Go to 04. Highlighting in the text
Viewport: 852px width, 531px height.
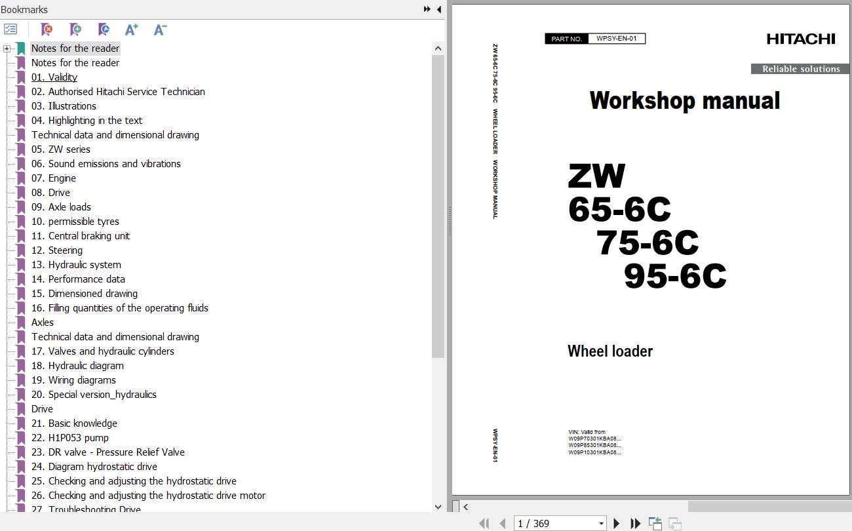click(87, 121)
